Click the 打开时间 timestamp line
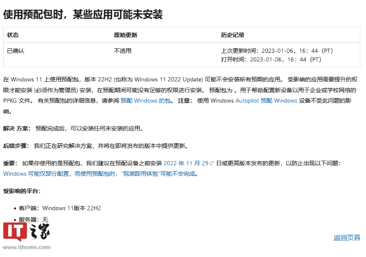This screenshot has width=366, height=257. pos(271,59)
